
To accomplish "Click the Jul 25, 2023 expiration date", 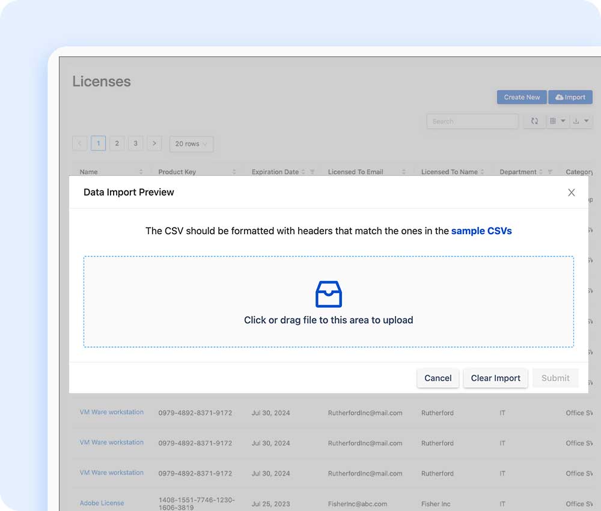I will (270, 504).
